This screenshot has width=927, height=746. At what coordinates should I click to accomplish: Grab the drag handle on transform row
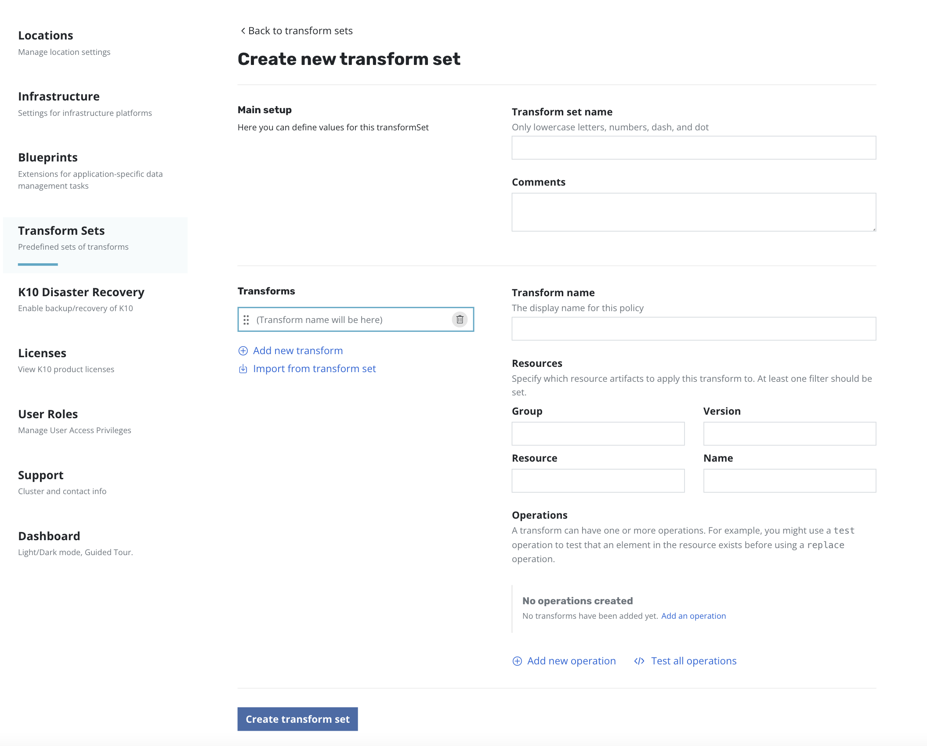point(246,320)
